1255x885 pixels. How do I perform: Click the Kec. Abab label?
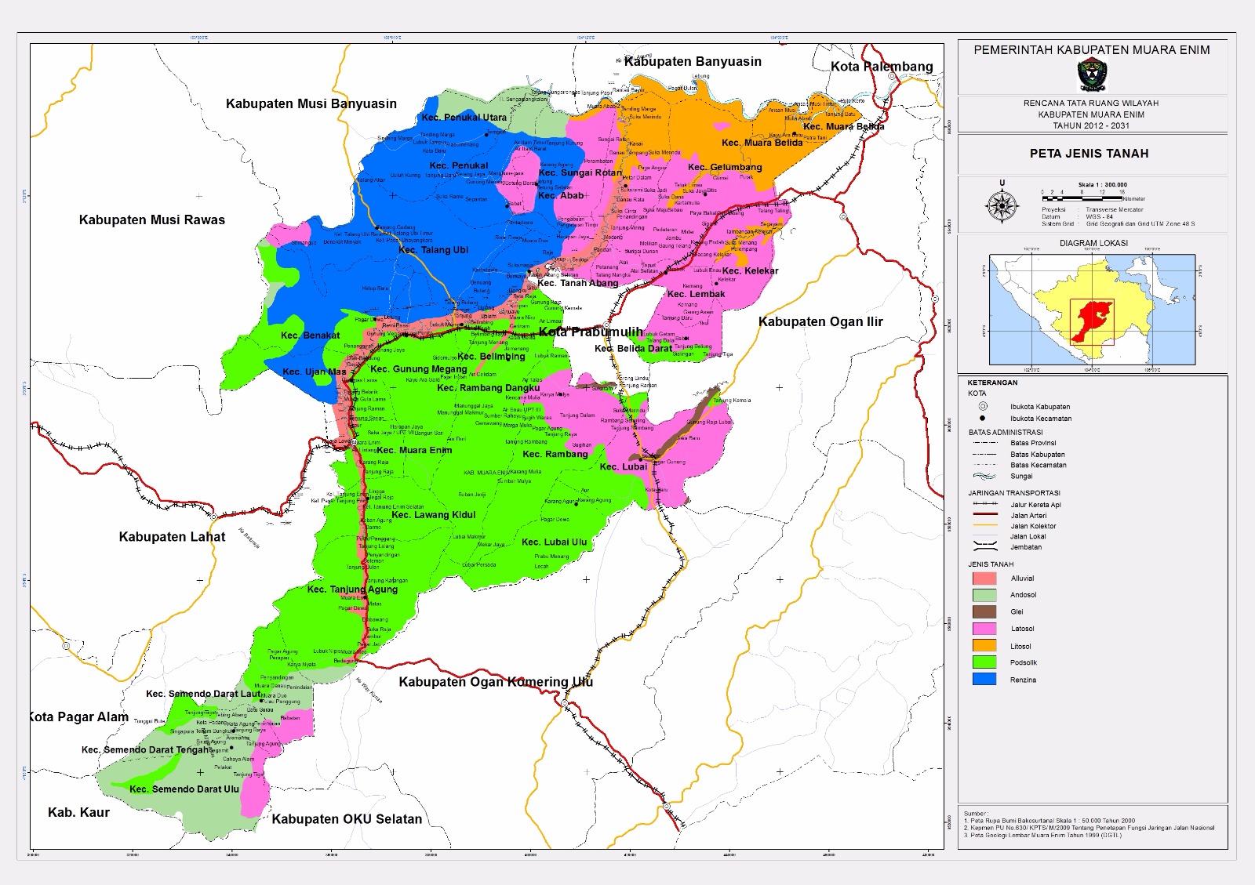tap(561, 195)
